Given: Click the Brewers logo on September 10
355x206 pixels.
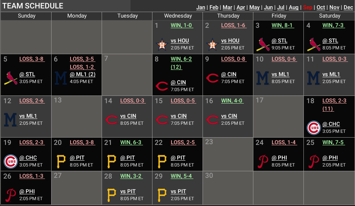Looking at the screenshot, I should (263, 78).
